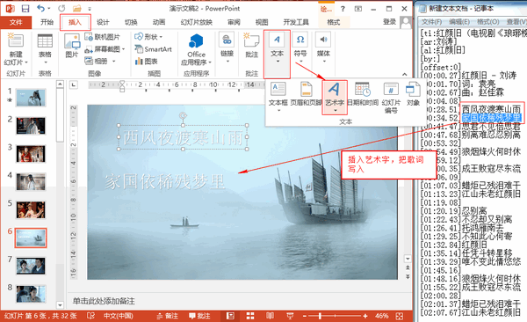Open the Header and Footer (页眉和页脚) dialog

point(306,94)
